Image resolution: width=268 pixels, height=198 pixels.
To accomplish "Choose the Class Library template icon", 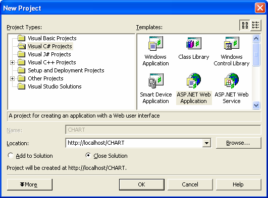I will [194, 43].
